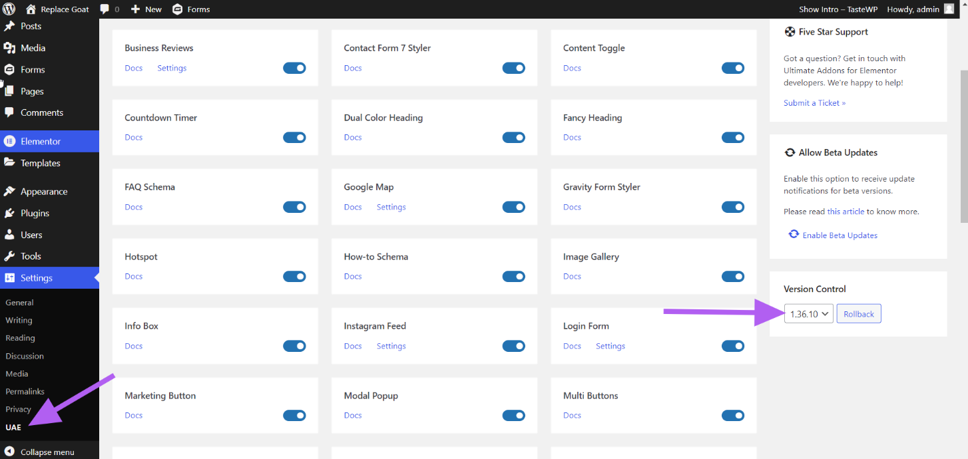968x459 pixels.
Task: Select the UAE settings submenu item
Action: (13, 427)
